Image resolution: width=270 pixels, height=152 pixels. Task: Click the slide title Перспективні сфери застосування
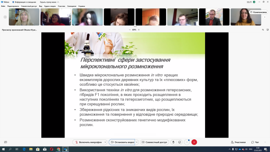[125, 60]
